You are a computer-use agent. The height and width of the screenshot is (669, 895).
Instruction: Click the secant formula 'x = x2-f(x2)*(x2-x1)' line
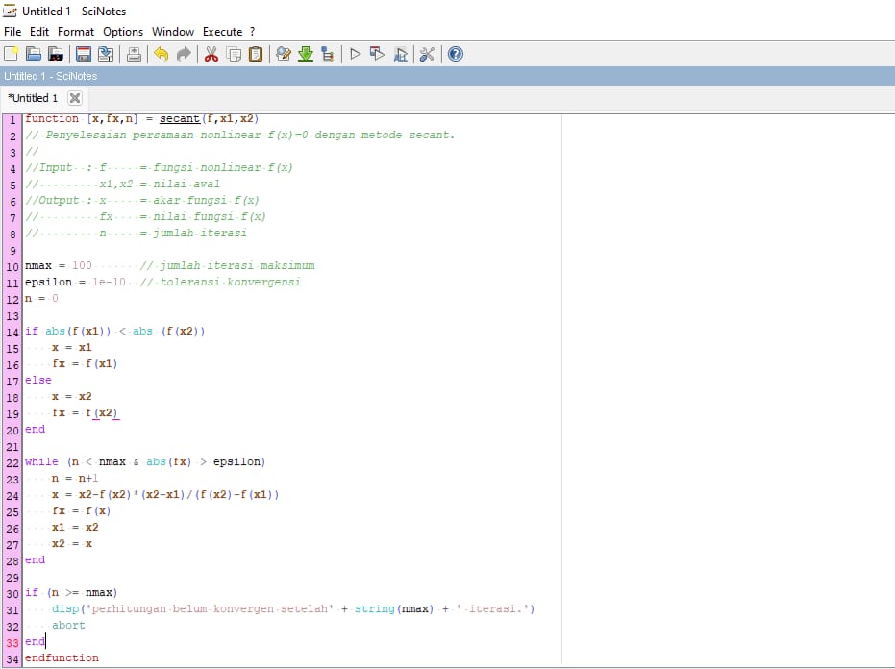(x=165, y=494)
